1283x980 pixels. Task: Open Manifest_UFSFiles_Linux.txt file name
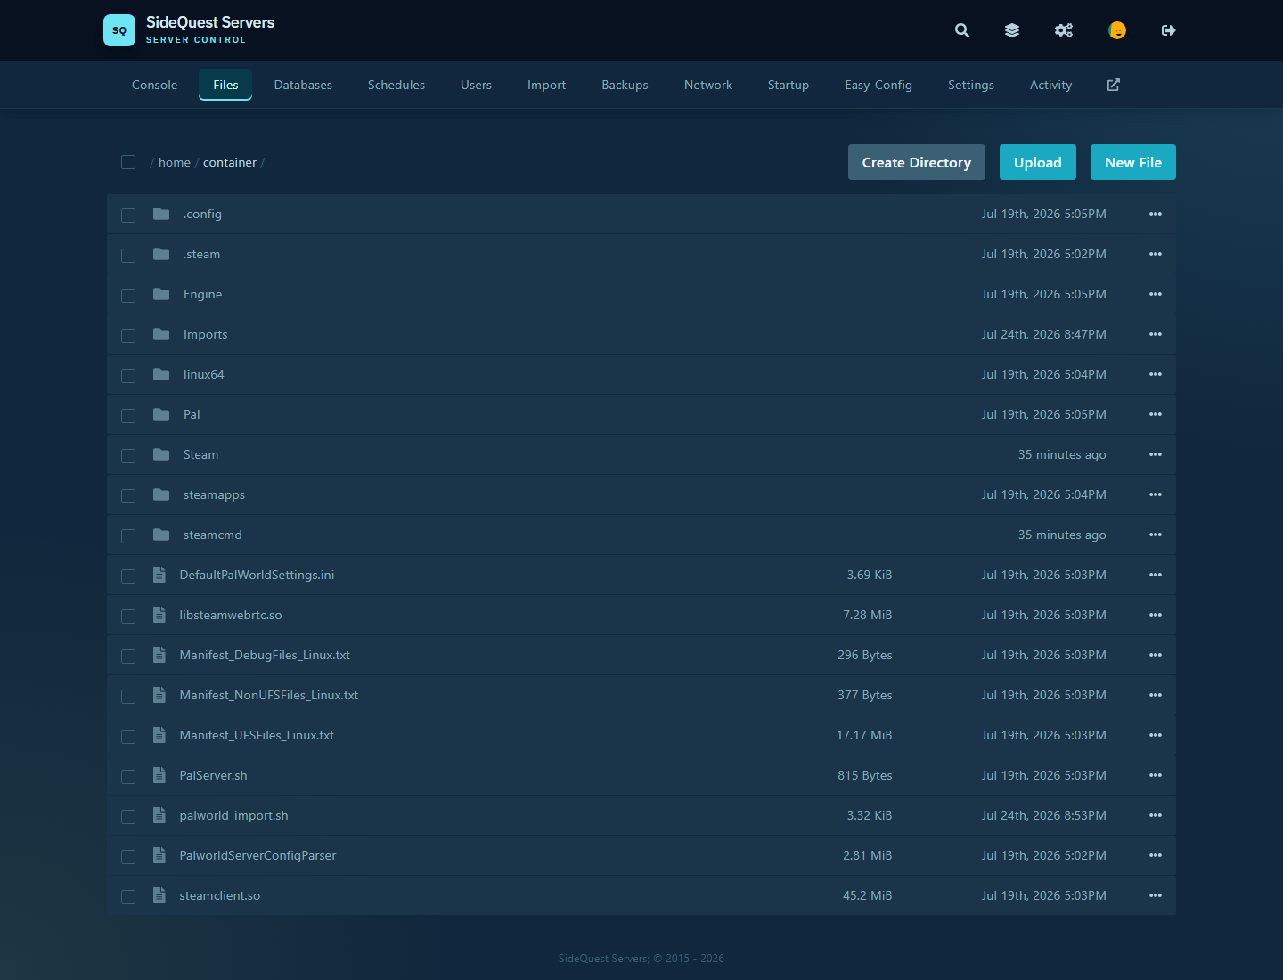257,735
